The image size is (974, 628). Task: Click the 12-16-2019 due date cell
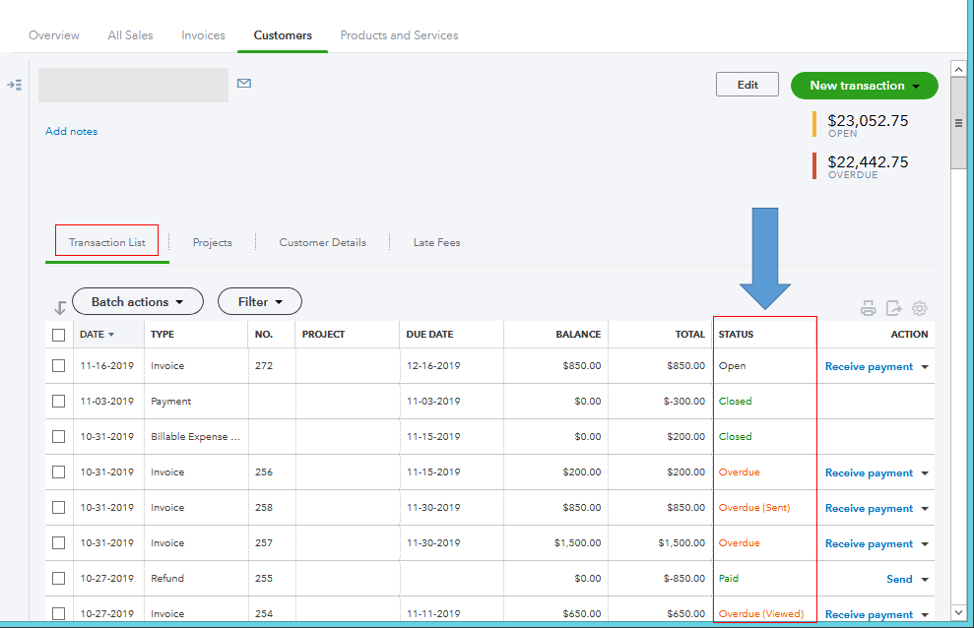coord(433,365)
